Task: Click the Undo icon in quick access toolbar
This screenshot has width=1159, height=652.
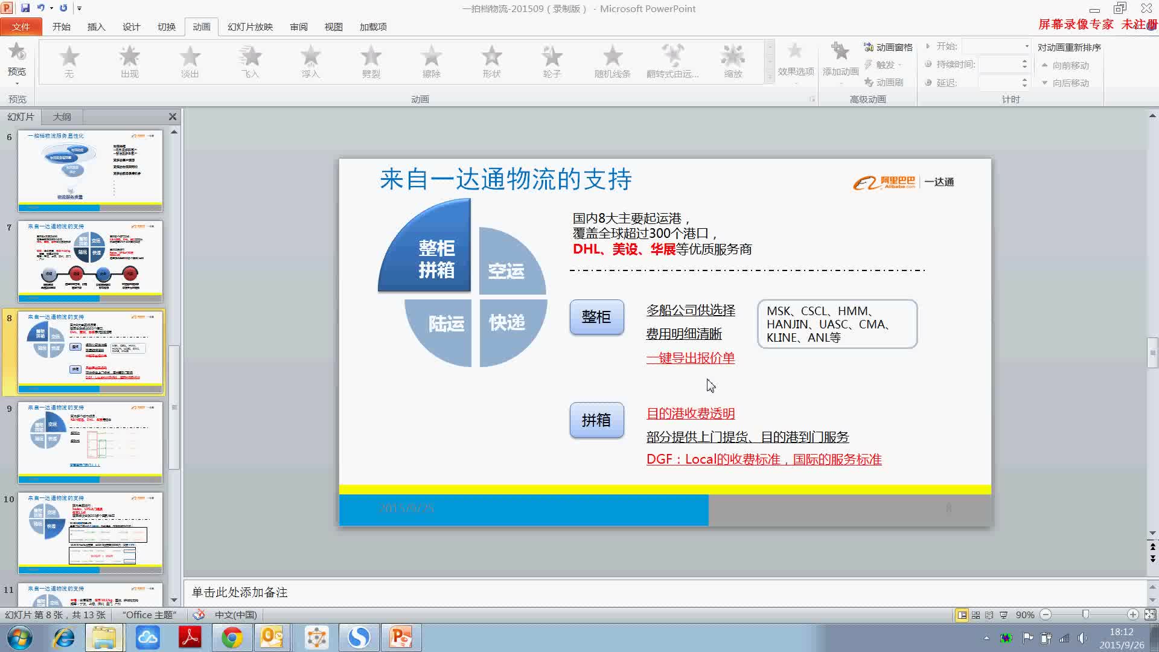Action: 41,8
